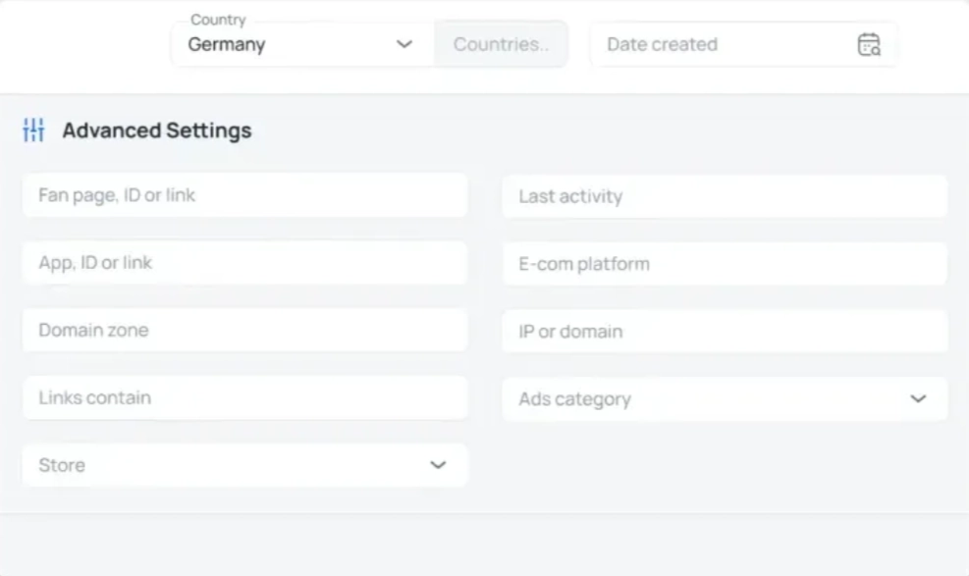969x576 pixels.
Task: Click the E-com platform field
Action: 725,264
